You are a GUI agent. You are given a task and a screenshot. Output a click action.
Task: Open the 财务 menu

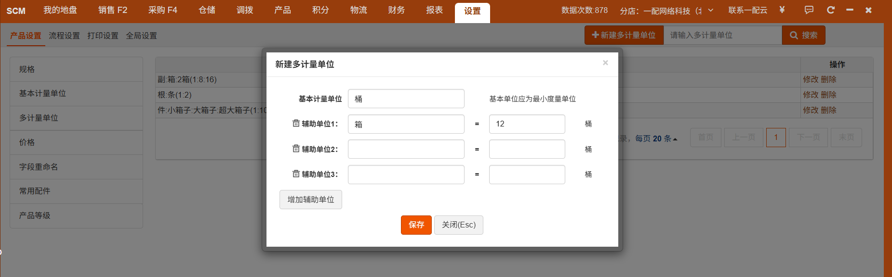(396, 11)
